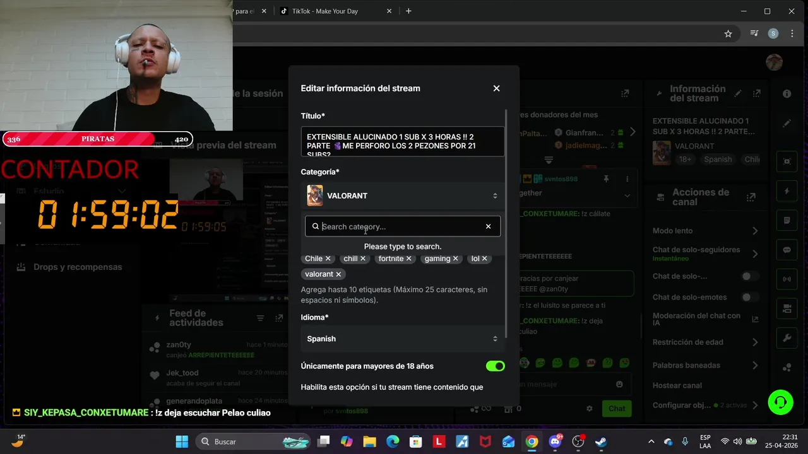Viewport: 808px width, 454px height.
Task: Focus the Search category input
Action: [402, 226]
